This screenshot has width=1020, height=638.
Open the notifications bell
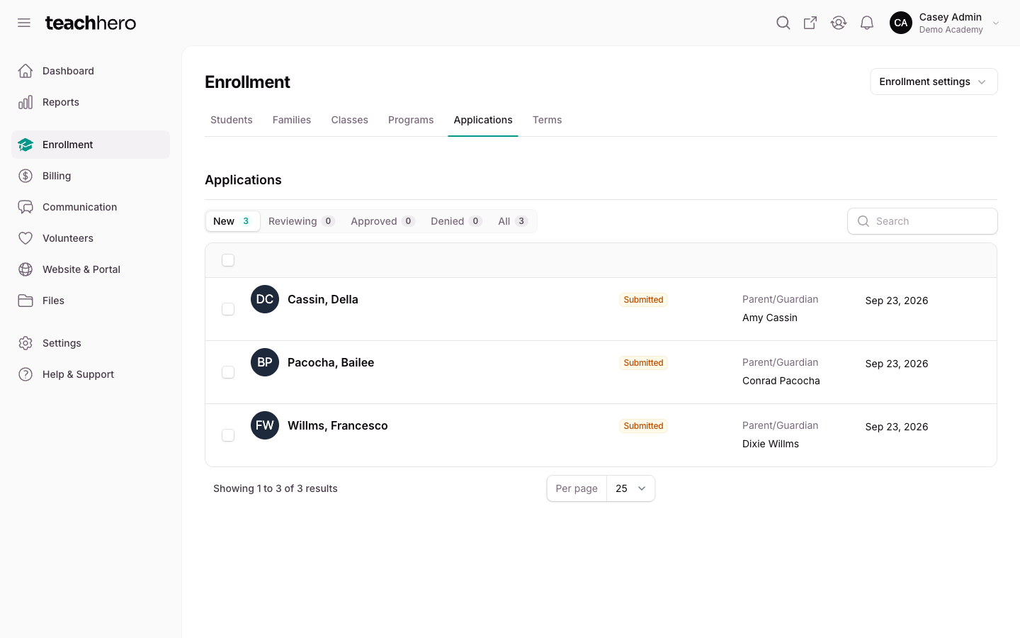[x=867, y=23]
